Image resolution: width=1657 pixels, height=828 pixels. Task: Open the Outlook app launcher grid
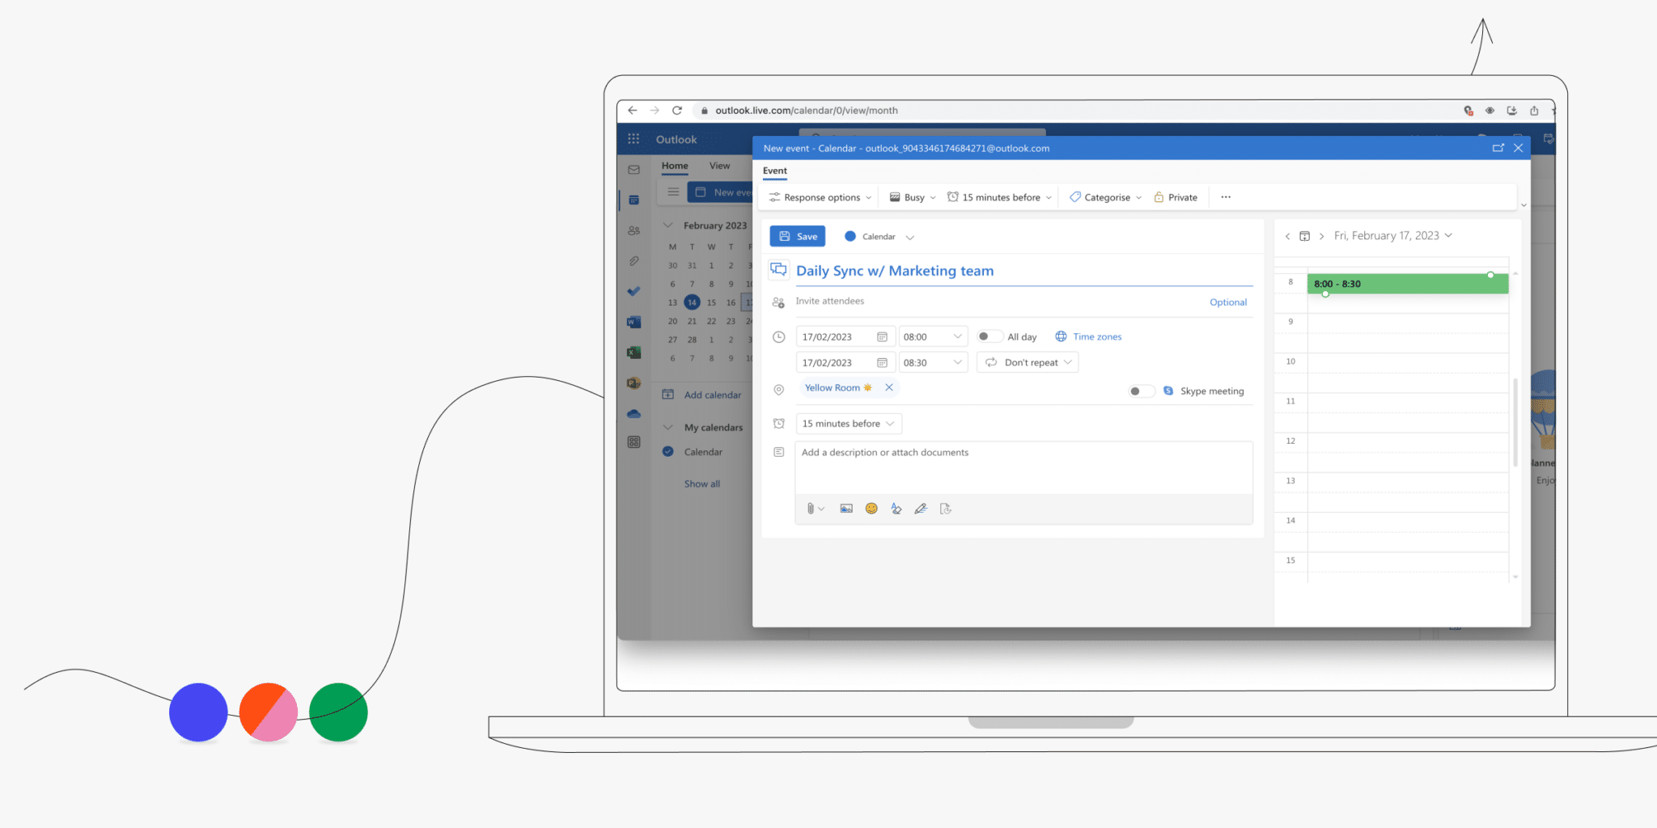coord(634,139)
